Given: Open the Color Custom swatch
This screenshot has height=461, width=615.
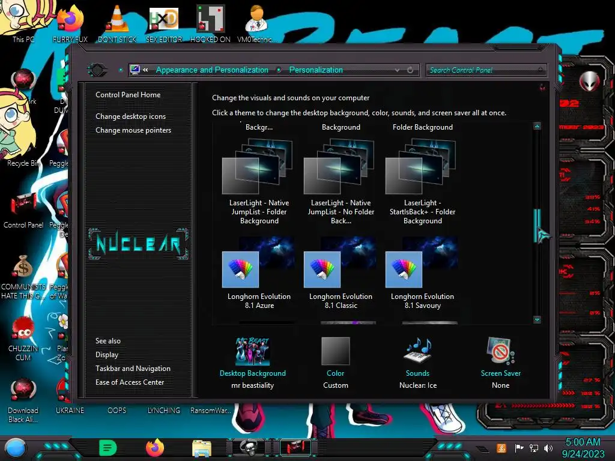Looking at the screenshot, I should pyautogui.click(x=335, y=351).
